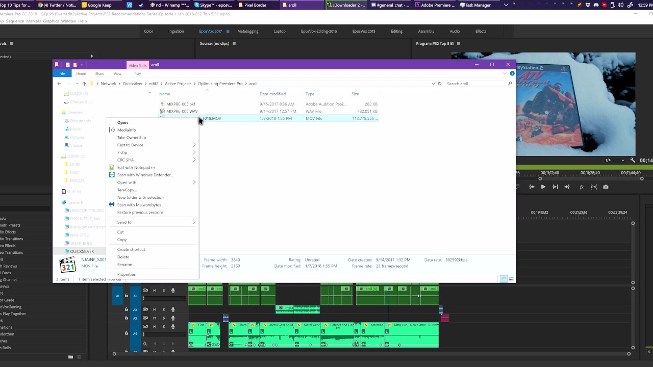Click the Name column header
This screenshot has width=653, height=367.
[x=164, y=94]
